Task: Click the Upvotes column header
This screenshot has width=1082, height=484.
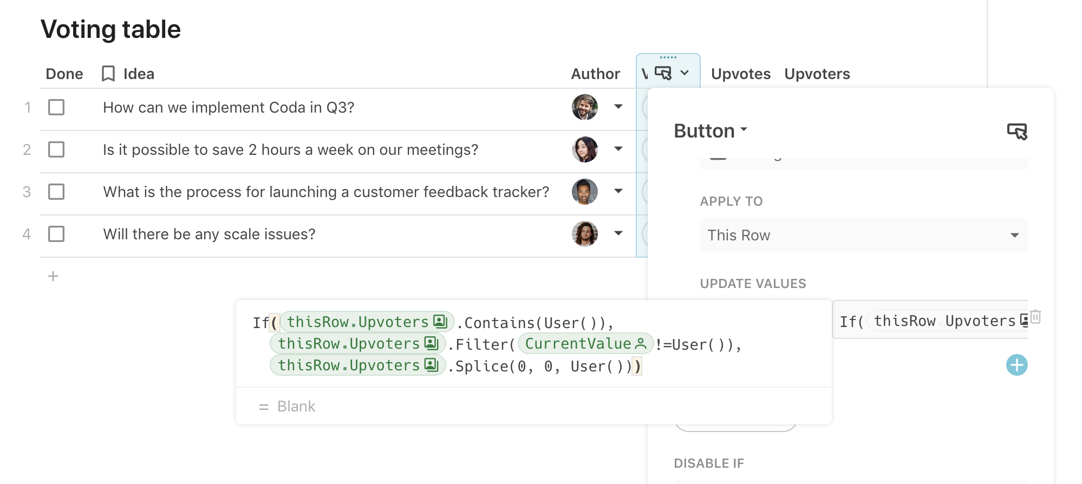Action: (740, 74)
